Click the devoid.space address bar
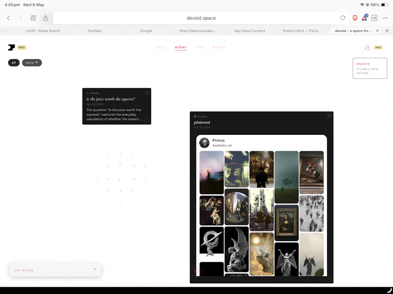Viewport: 393px width, 294px height. (201, 18)
